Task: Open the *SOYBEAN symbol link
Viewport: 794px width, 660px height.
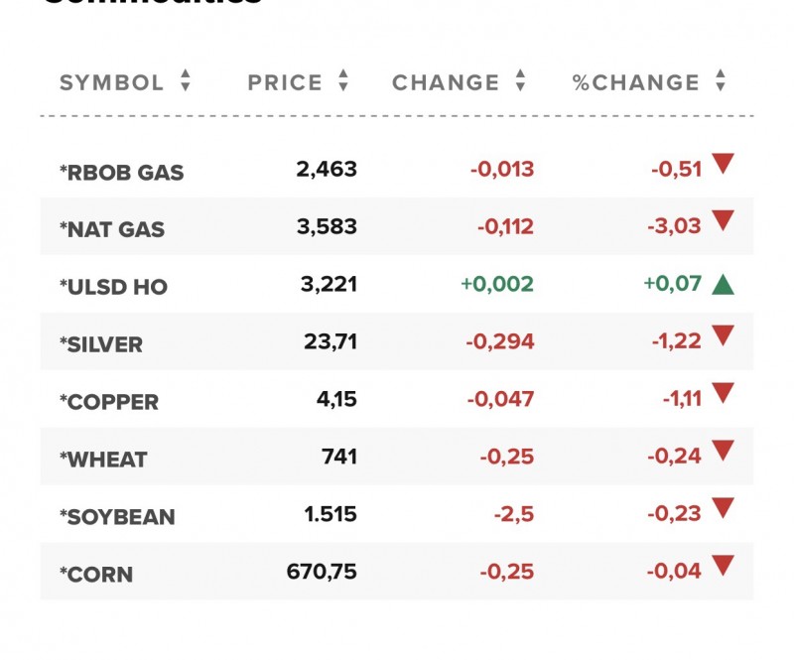Action: pyautogui.click(x=117, y=518)
